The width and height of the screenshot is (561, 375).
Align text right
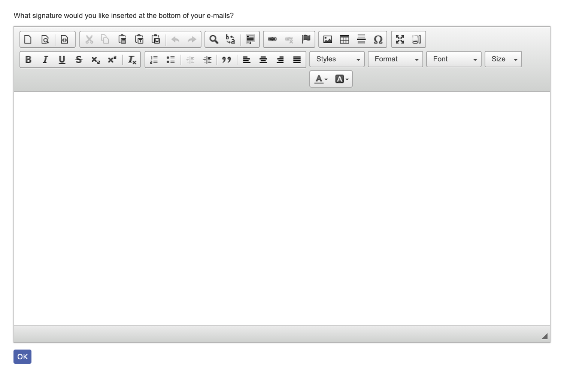(x=280, y=60)
